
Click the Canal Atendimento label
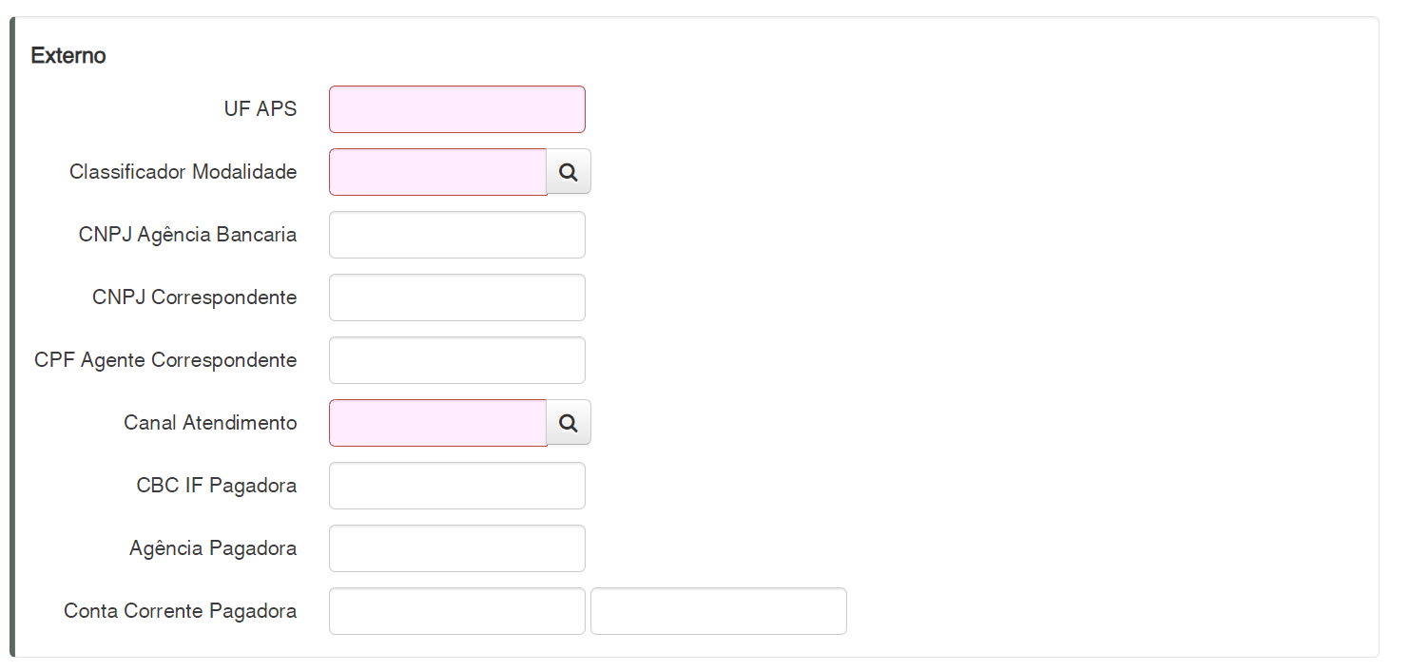point(210,423)
